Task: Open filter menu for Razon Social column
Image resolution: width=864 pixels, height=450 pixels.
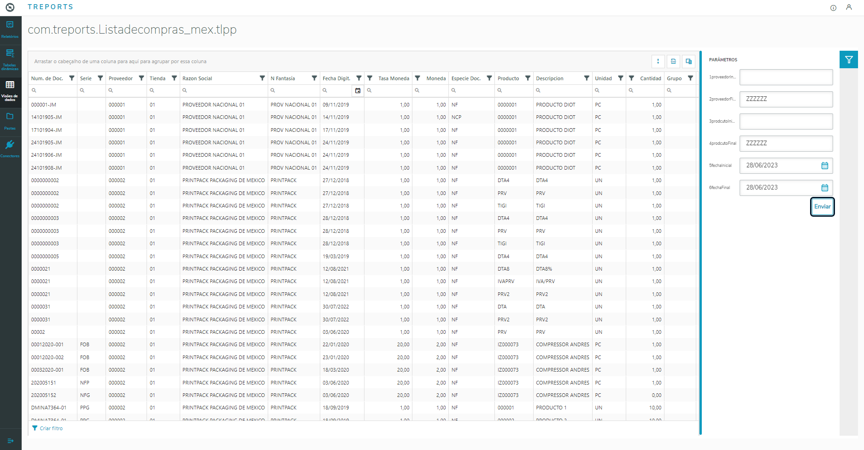Action: [262, 78]
